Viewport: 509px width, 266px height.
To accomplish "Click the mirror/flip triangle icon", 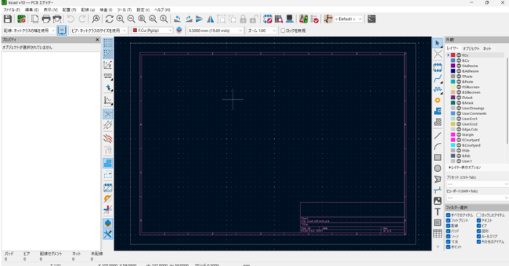I will [211, 19].
